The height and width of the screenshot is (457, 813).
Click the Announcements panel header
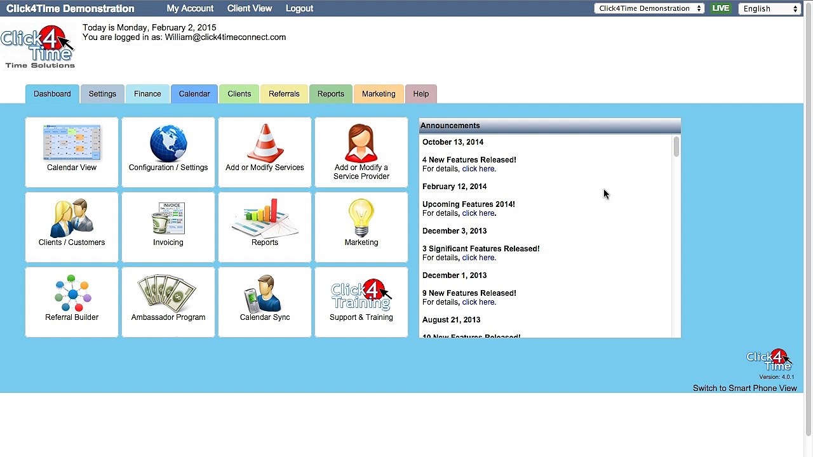[x=550, y=126]
